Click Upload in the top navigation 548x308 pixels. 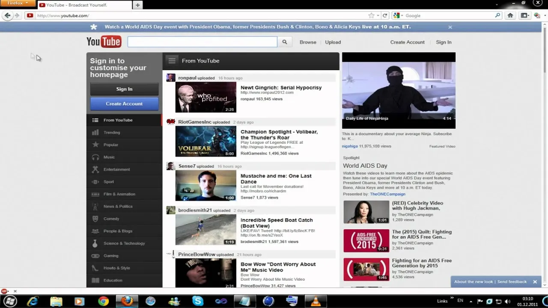tap(333, 42)
